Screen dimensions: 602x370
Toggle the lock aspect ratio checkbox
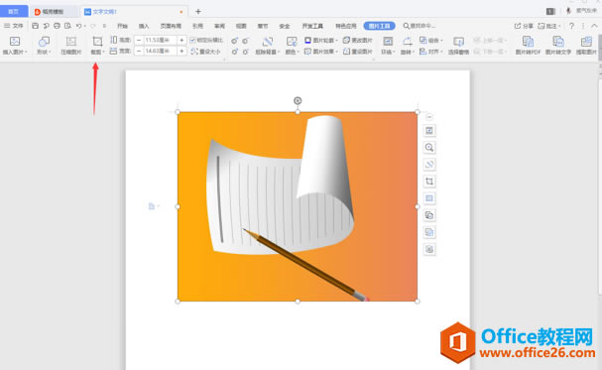click(x=192, y=40)
